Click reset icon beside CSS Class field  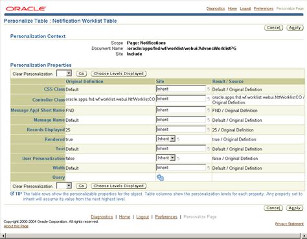[209, 89]
